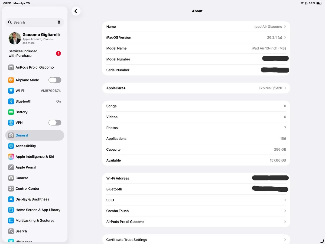
Task: Open Certificate Trust Settings
Action: 196,240
